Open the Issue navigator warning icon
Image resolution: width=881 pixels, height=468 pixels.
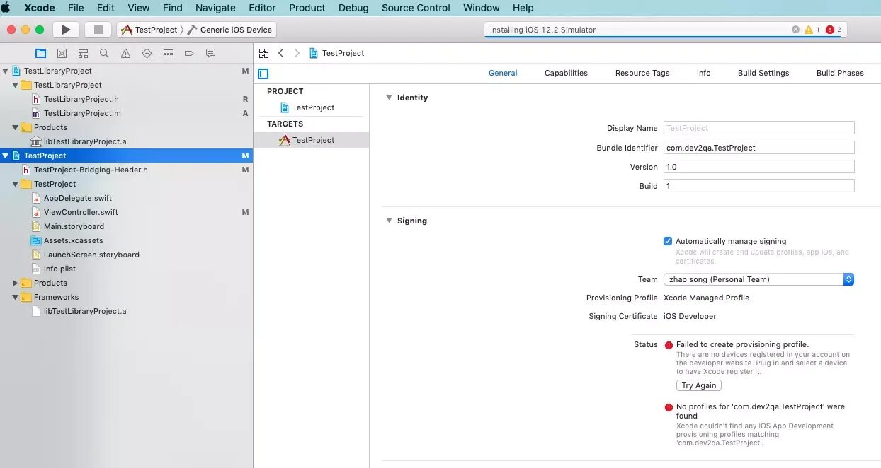125,53
